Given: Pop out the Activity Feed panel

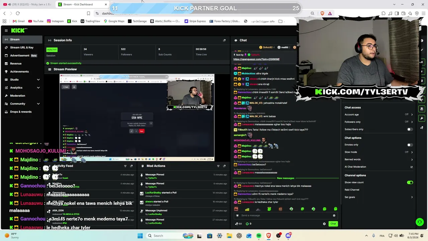Looking at the screenshot, I should (131, 166).
